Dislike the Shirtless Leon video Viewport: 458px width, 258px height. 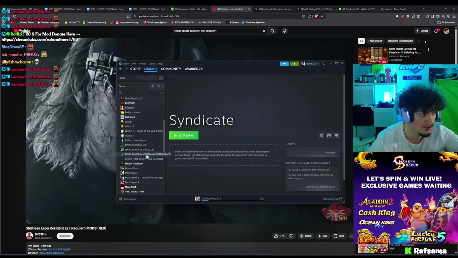[291, 236]
